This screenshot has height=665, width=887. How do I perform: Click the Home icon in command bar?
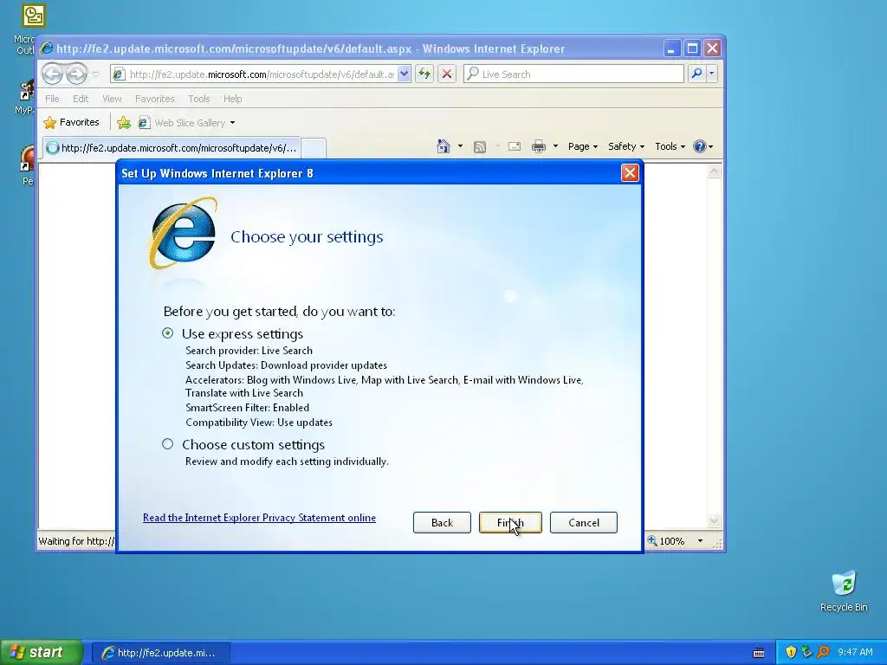pos(443,146)
